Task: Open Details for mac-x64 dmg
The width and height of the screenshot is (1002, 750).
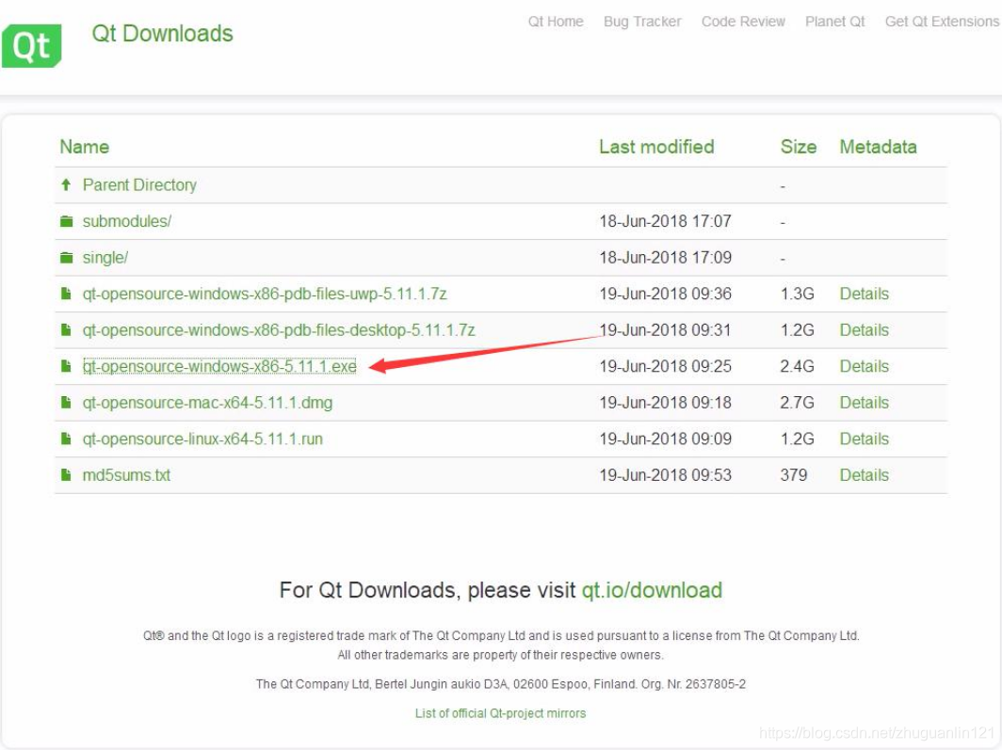Action: coord(864,403)
